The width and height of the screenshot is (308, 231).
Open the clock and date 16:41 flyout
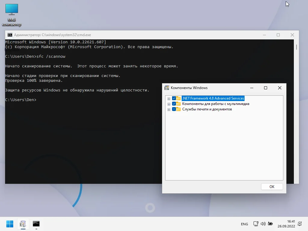pyautogui.click(x=286, y=224)
